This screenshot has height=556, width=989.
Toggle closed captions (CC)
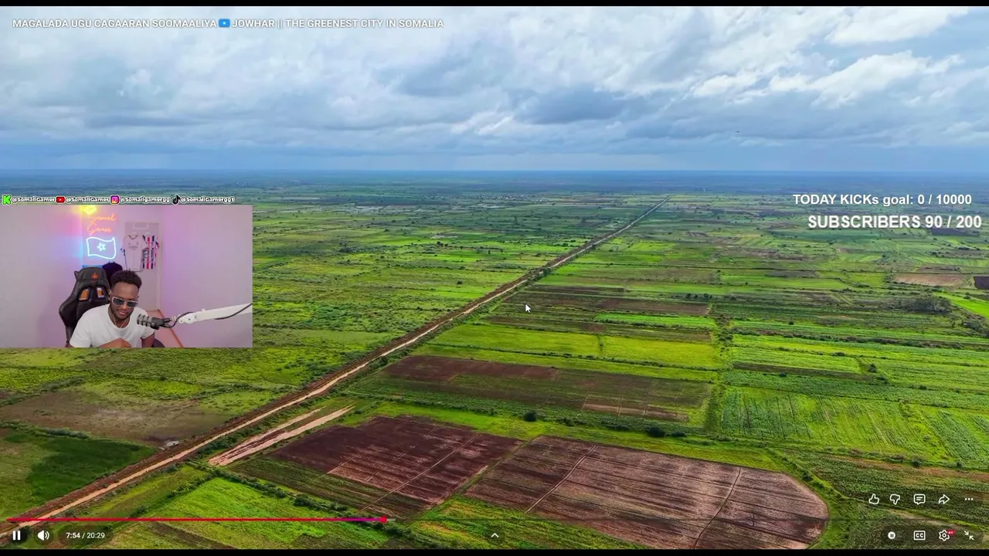coord(919,535)
